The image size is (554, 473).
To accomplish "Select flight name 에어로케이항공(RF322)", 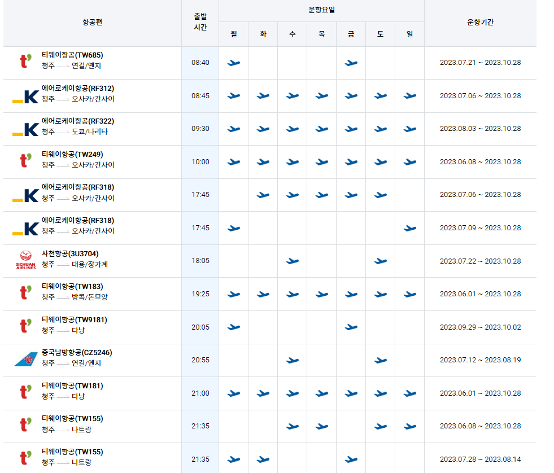I will pyautogui.click(x=78, y=121).
